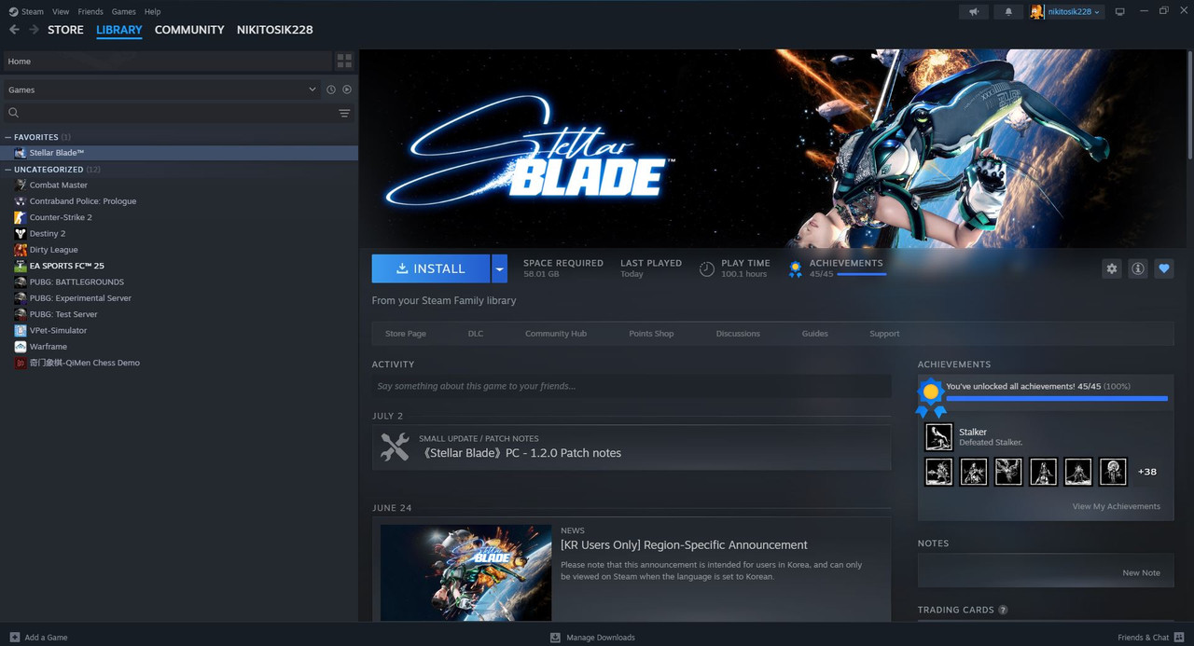This screenshot has width=1194, height=646.
Task: Open the Discussions link
Action: (x=738, y=334)
